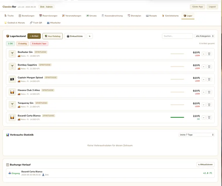Switch to the Bestellungen tab
The height and width of the screenshot is (186, 222).
coord(27,16)
